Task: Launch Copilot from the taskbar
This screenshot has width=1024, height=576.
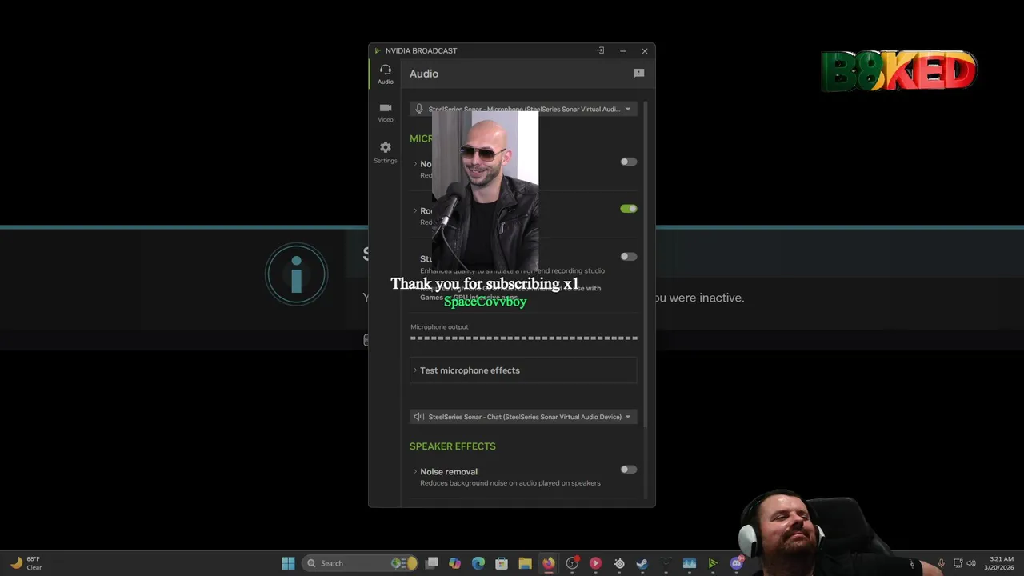Action: click(x=455, y=563)
